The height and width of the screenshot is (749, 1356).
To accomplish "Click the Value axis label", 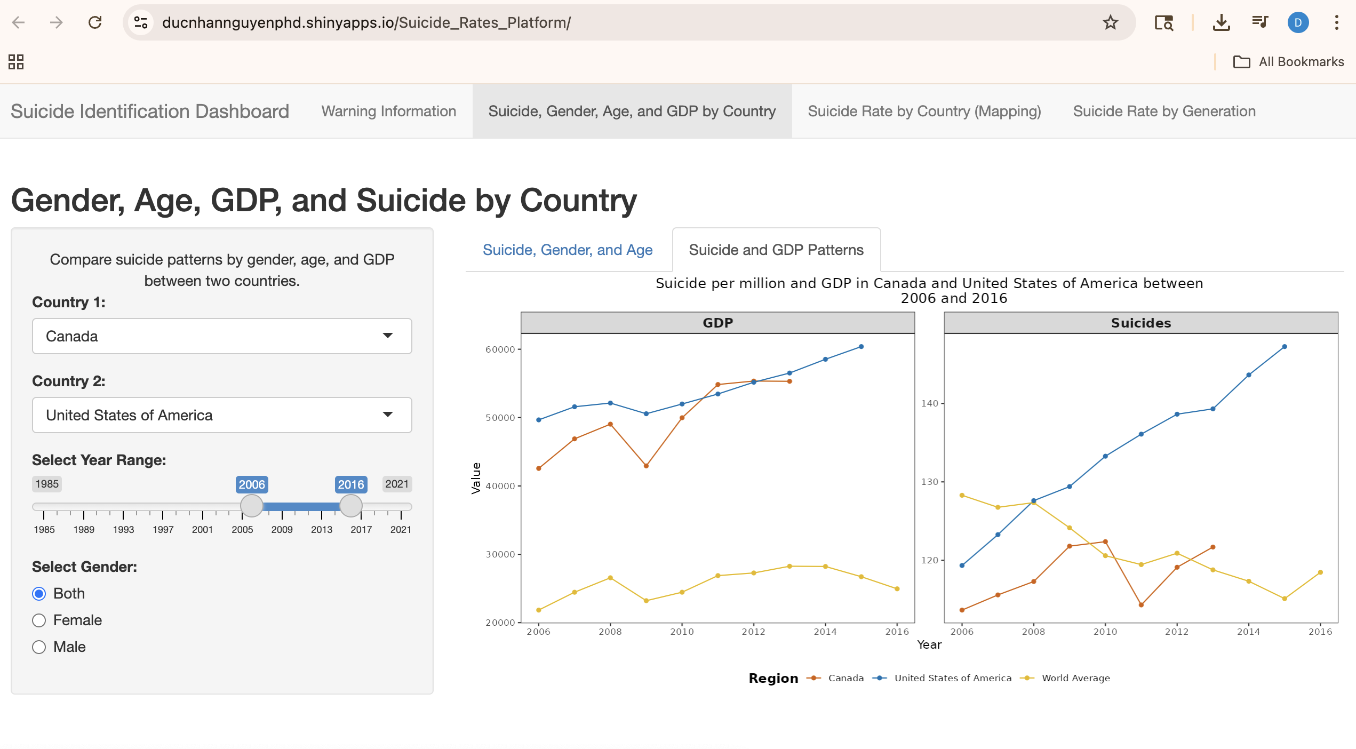I will [x=476, y=478].
